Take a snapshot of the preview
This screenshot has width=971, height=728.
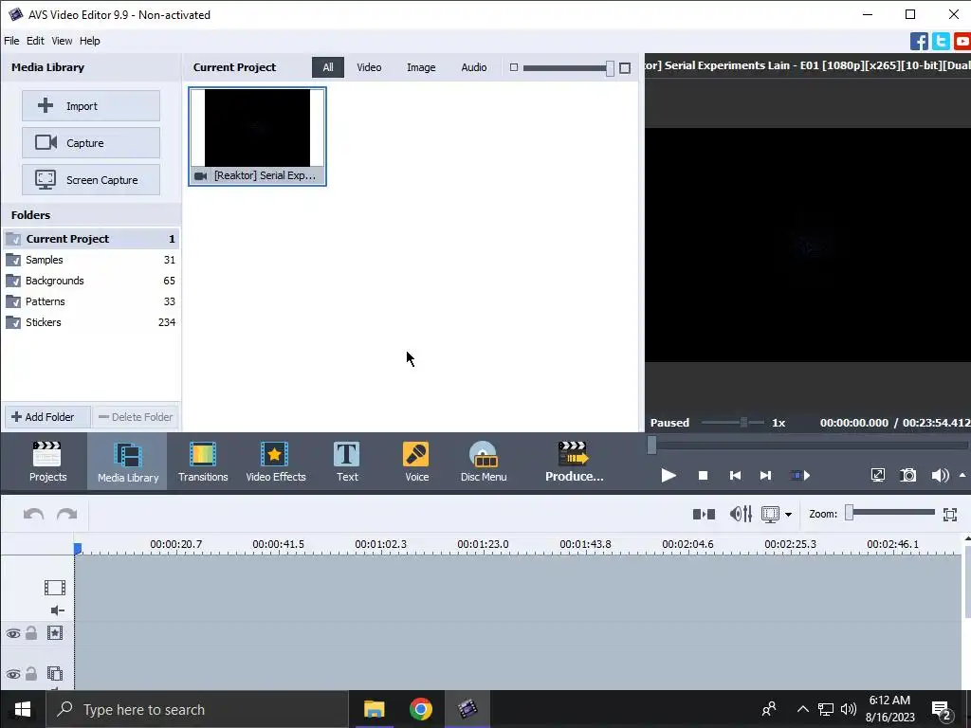[907, 475]
